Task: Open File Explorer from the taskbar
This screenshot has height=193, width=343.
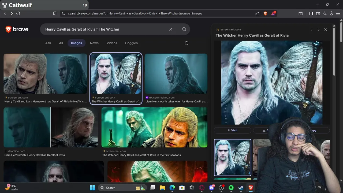Action: pyautogui.click(x=162, y=188)
